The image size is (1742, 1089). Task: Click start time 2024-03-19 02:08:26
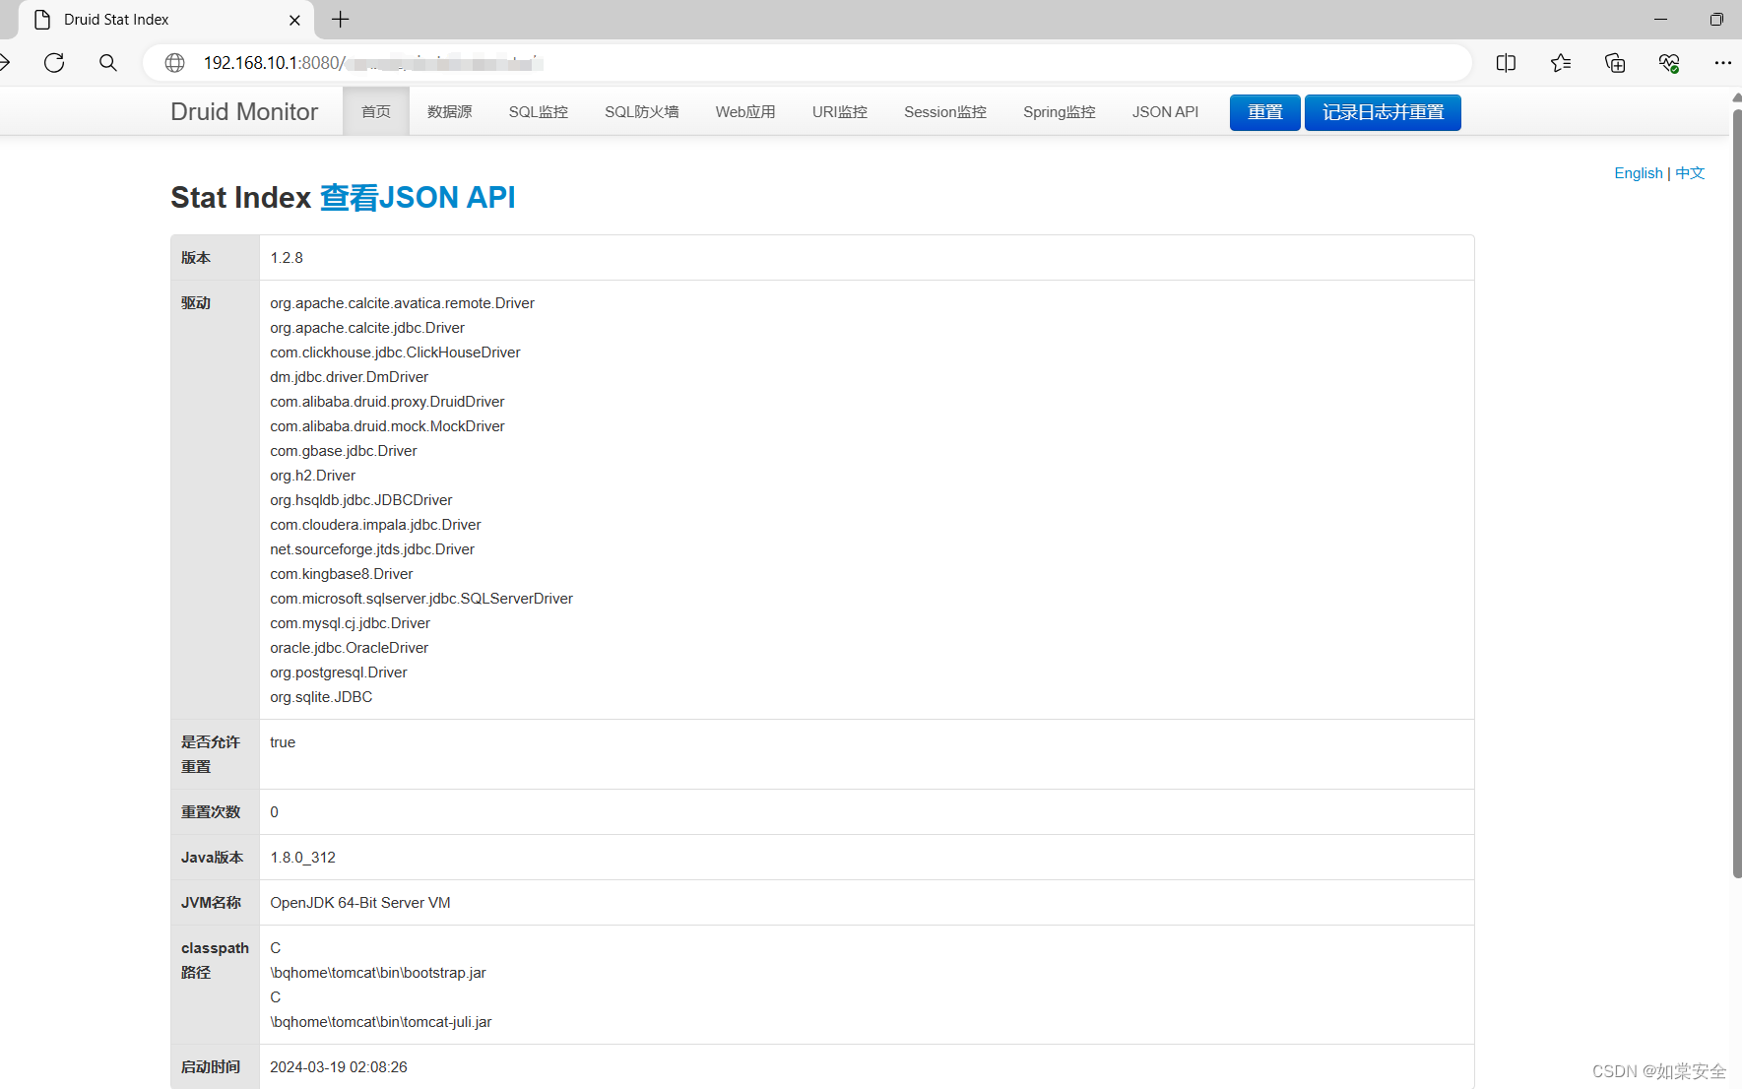pos(339,1067)
